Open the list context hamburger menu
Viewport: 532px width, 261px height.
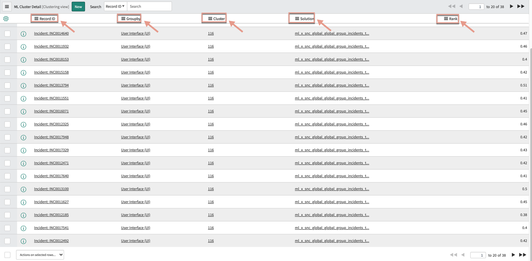pyautogui.click(x=7, y=7)
